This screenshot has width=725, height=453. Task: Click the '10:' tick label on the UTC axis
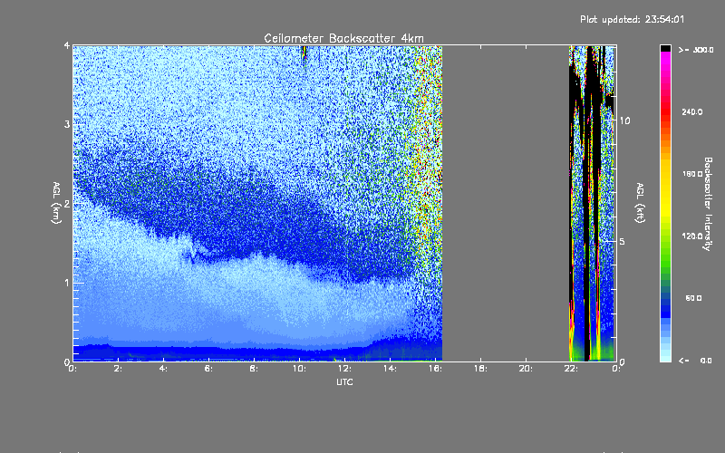tap(299, 369)
